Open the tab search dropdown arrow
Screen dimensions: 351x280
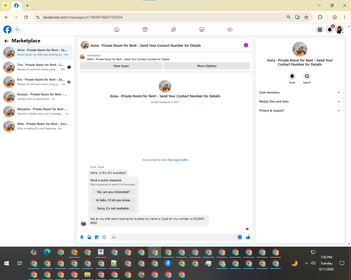5,5
